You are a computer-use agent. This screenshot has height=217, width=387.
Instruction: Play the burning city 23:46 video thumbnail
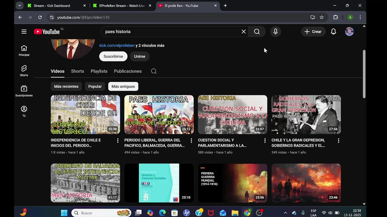point(306,183)
